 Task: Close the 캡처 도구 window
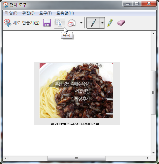149,4
